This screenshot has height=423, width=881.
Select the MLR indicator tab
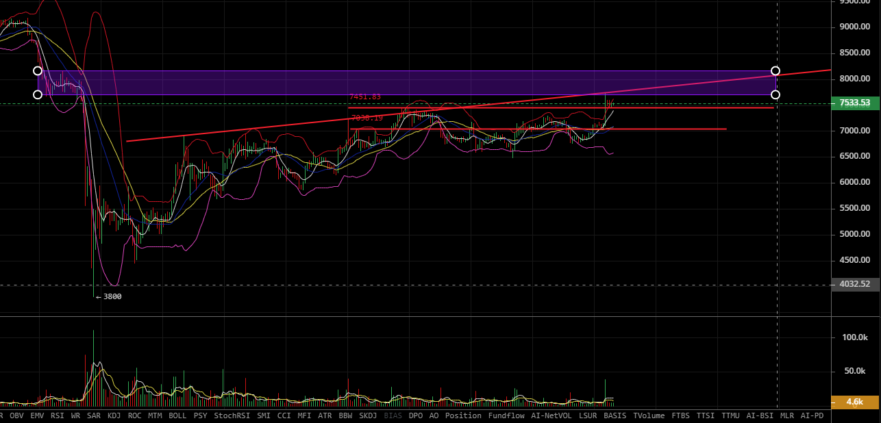point(787,415)
